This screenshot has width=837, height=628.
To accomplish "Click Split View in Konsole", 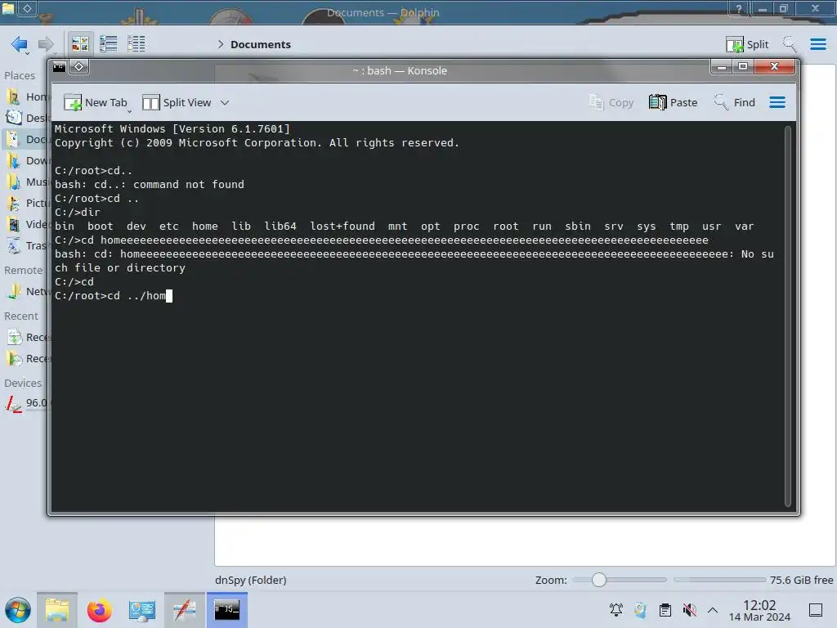I will coord(177,102).
